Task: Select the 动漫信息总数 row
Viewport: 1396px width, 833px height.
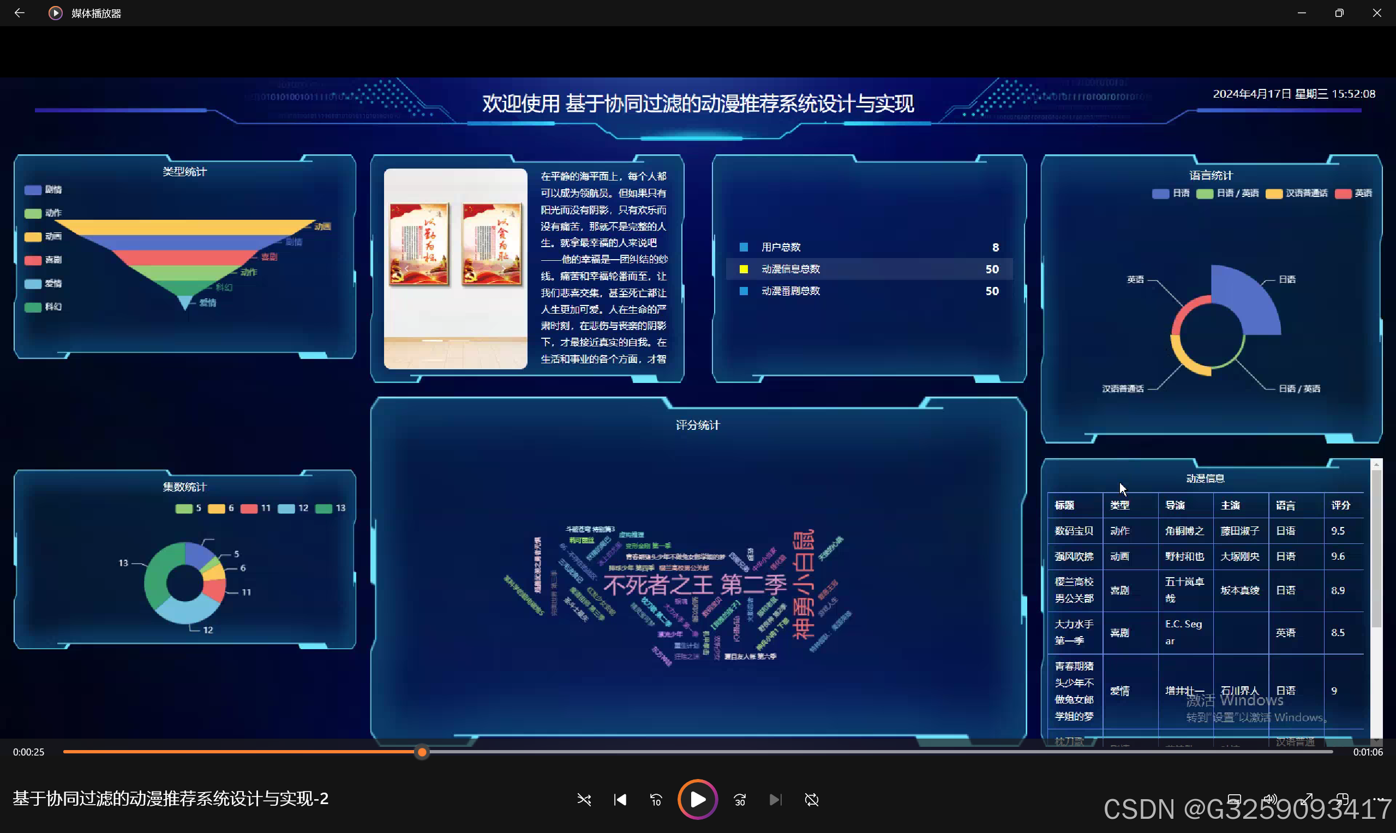Action: [x=869, y=269]
